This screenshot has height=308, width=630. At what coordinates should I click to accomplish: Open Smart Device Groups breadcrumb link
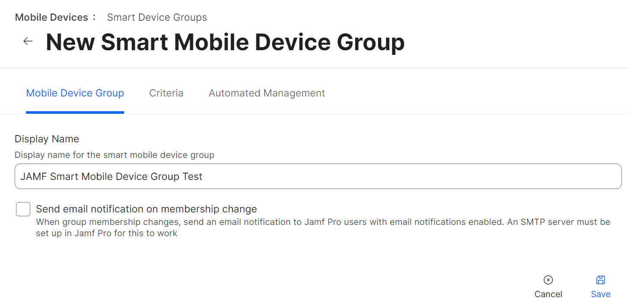[x=157, y=17]
